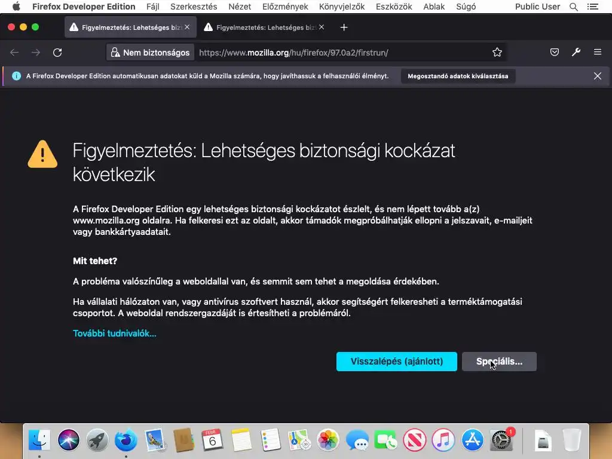The width and height of the screenshot is (612, 459).
Task: Click the info icon in notification bar
Action: click(16, 76)
